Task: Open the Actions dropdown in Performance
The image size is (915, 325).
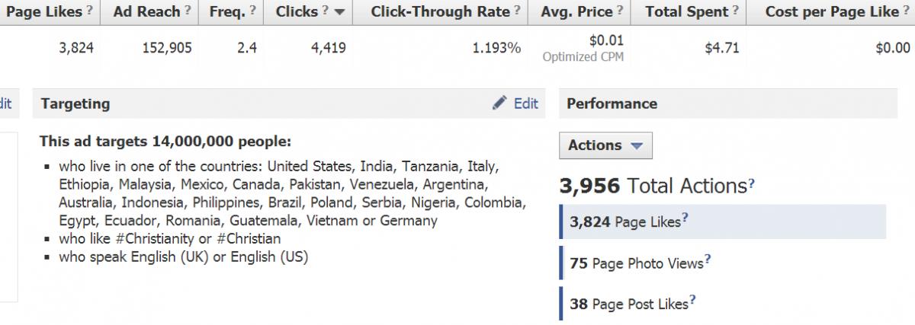Action: click(x=605, y=145)
